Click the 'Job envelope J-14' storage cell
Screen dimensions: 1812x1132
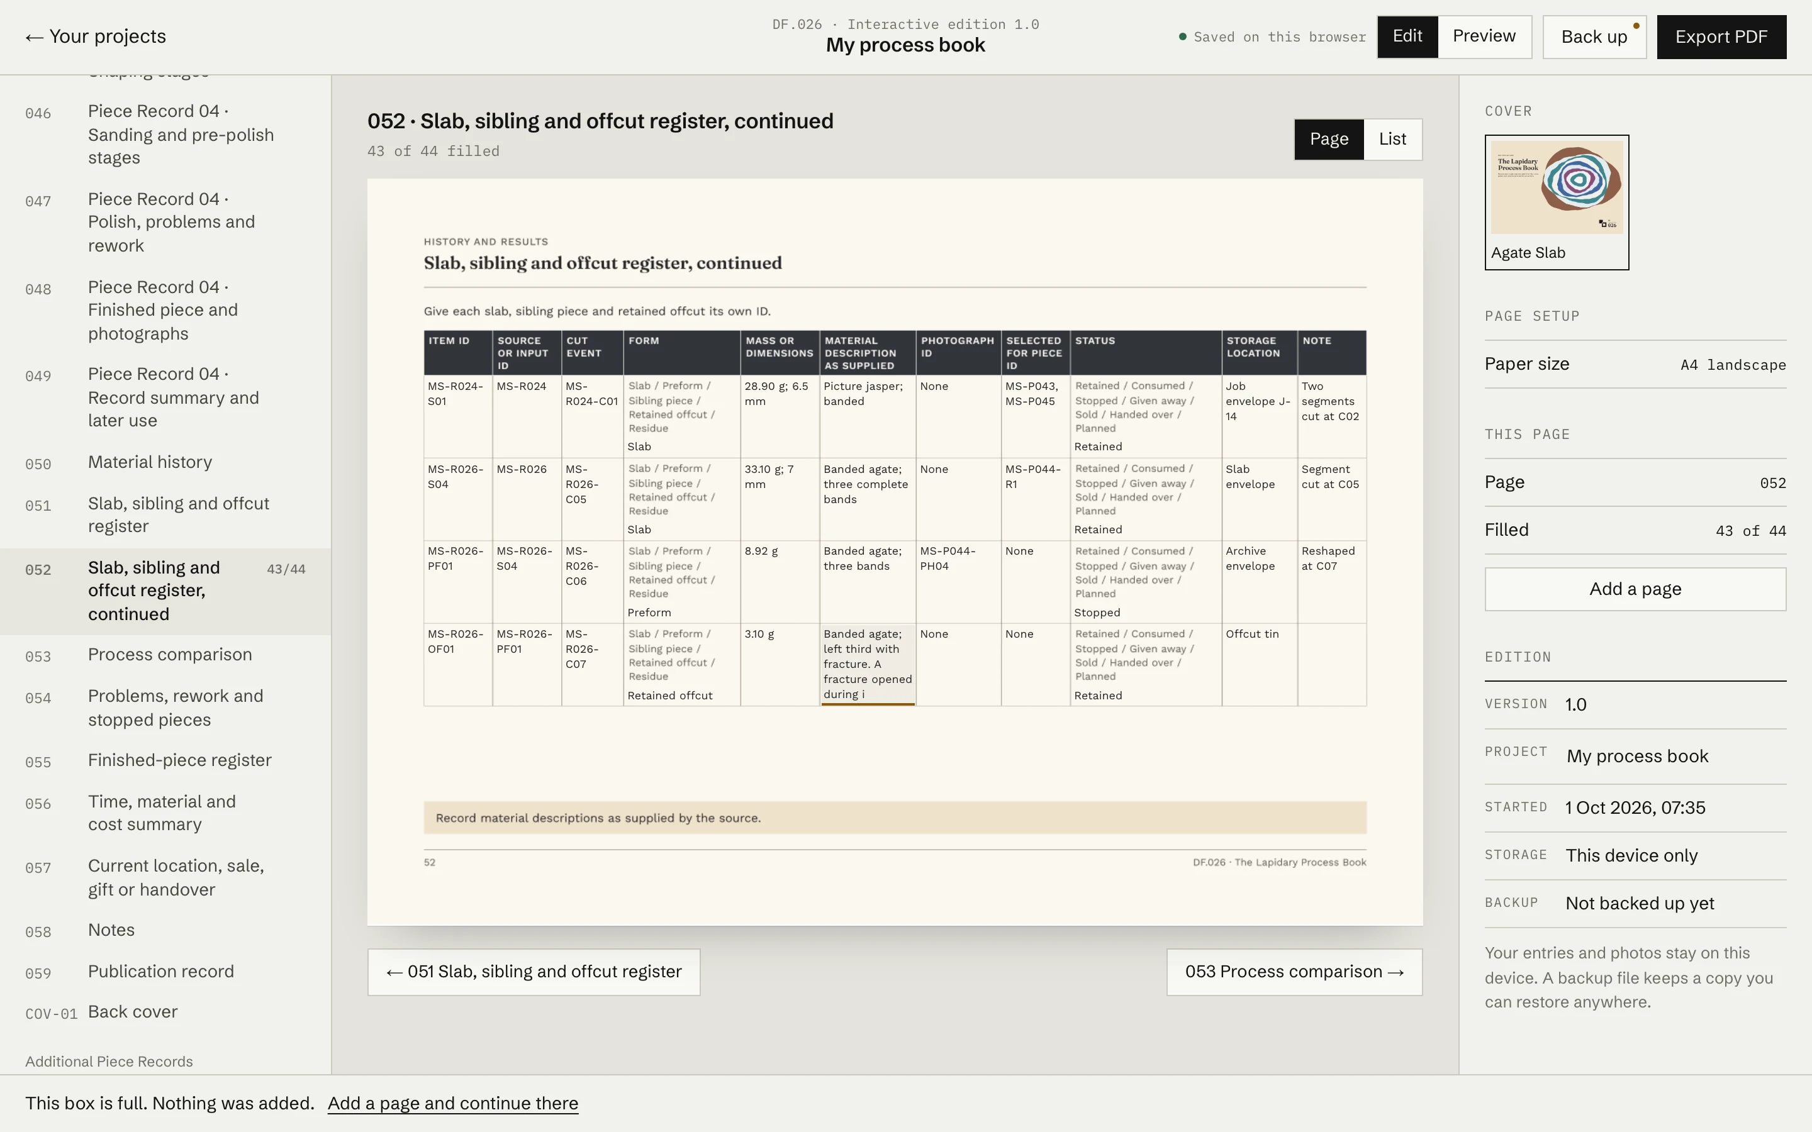pos(1259,416)
